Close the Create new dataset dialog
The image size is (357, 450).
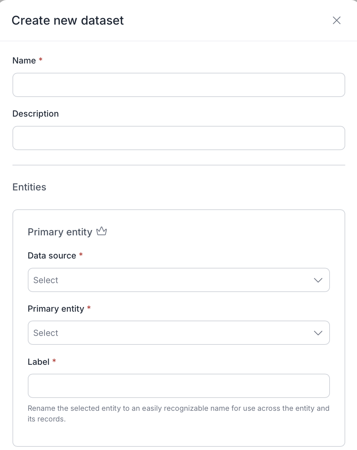coord(337,20)
